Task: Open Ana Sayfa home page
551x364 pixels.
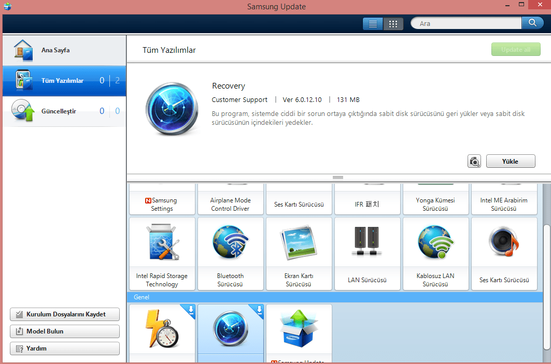Action: pyautogui.click(x=64, y=50)
